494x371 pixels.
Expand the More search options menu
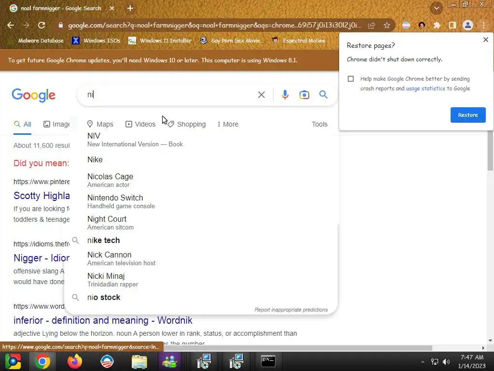click(x=228, y=124)
